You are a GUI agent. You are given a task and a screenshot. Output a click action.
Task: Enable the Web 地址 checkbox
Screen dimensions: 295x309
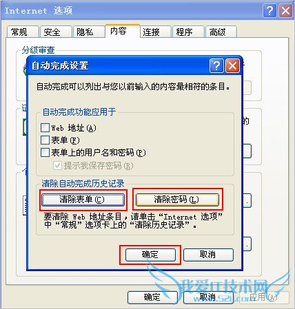click(45, 128)
